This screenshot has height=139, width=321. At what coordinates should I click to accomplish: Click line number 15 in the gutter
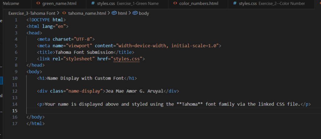click(15, 111)
